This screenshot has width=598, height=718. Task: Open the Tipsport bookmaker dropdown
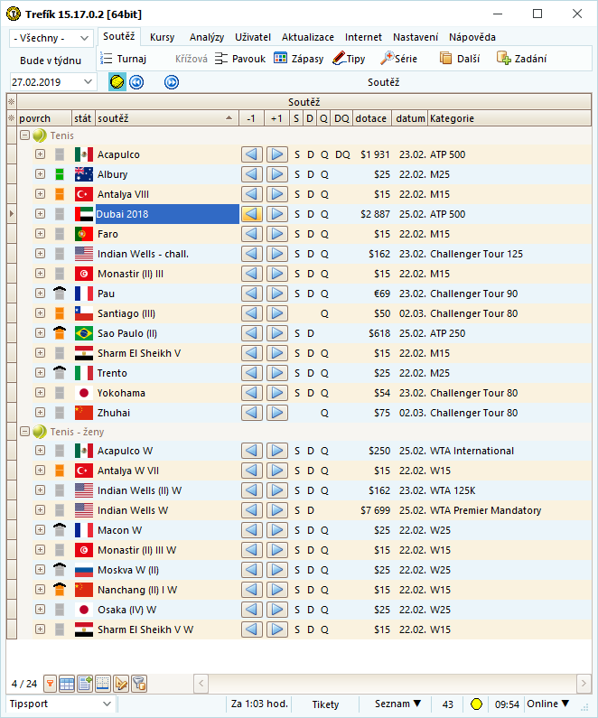pos(61,704)
